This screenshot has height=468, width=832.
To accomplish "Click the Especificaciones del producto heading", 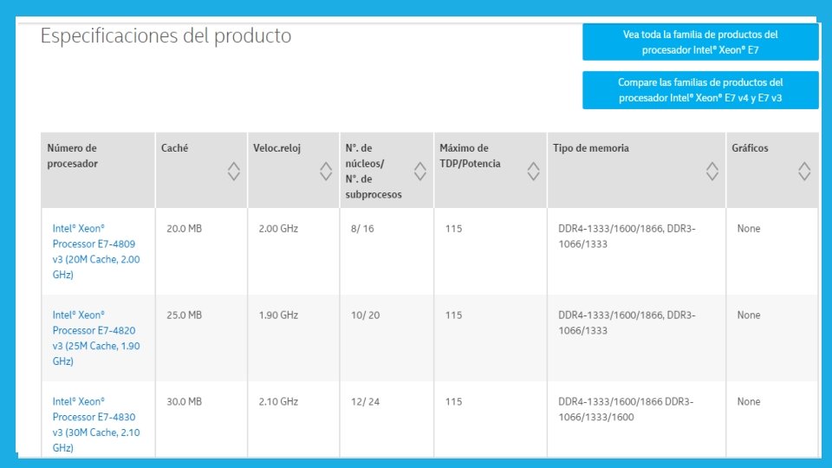I will pyautogui.click(x=166, y=36).
